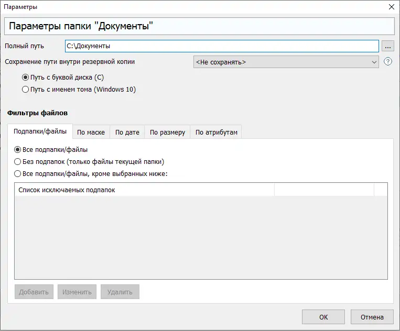400x331 pixels.
Task: Close the Параметры dialog window
Action: click(391, 7)
